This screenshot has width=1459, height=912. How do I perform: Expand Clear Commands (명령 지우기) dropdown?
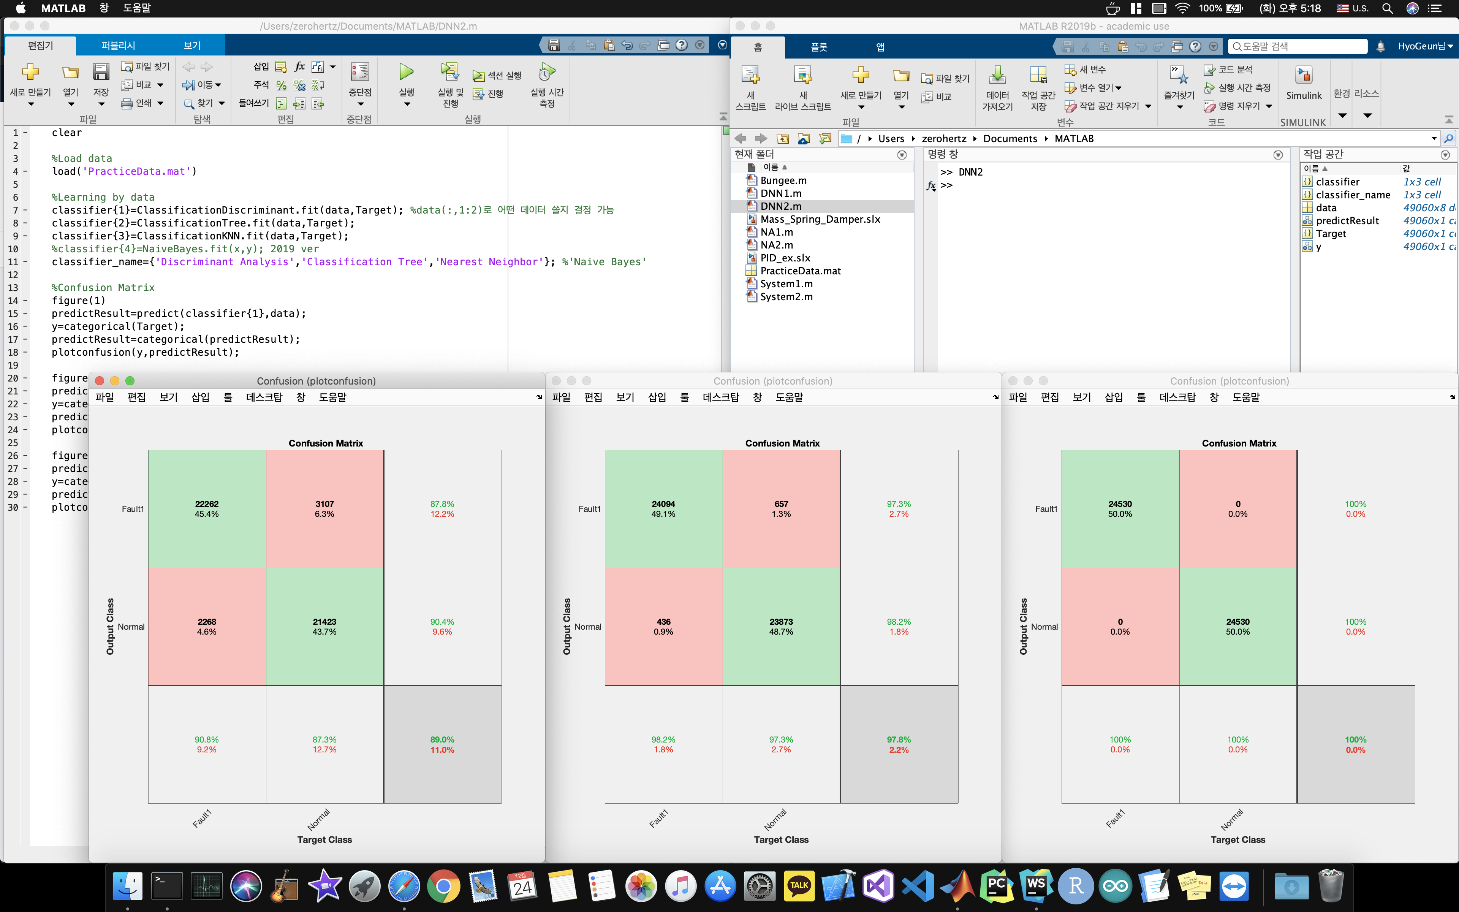(1269, 106)
